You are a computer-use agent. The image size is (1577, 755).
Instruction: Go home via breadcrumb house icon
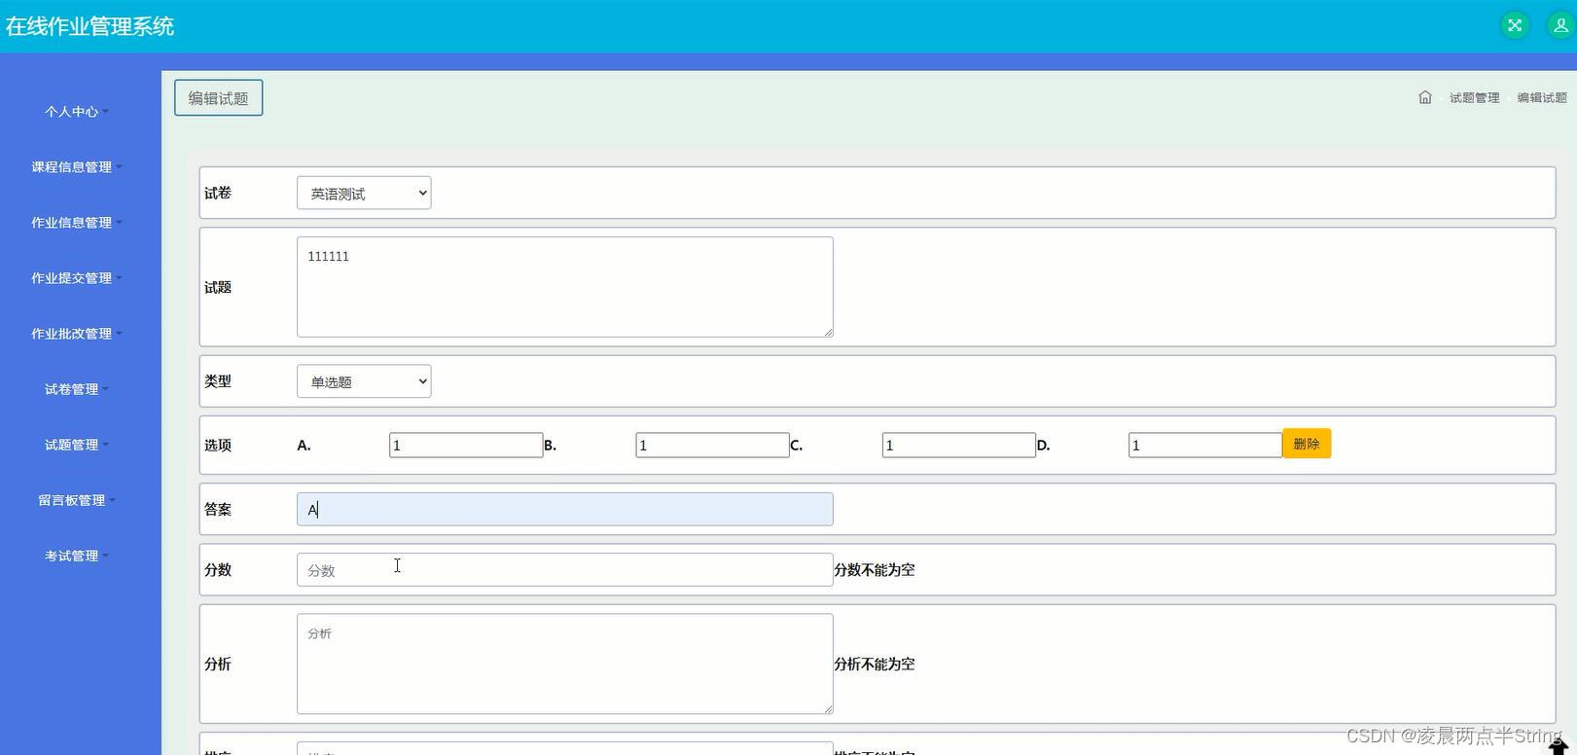click(x=1425, y=97)
